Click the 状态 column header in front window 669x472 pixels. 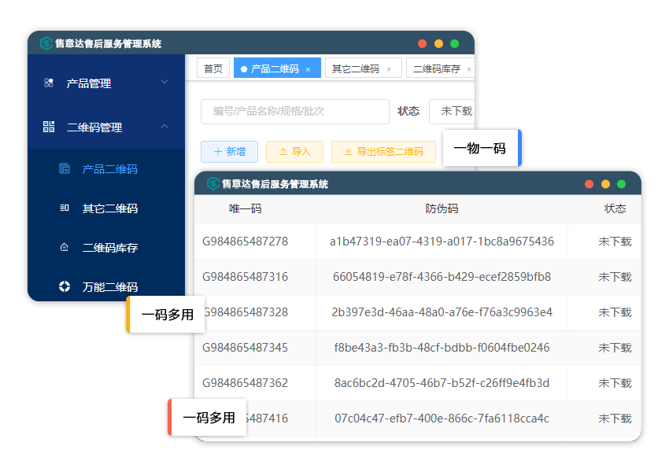(x=615, y=208)
